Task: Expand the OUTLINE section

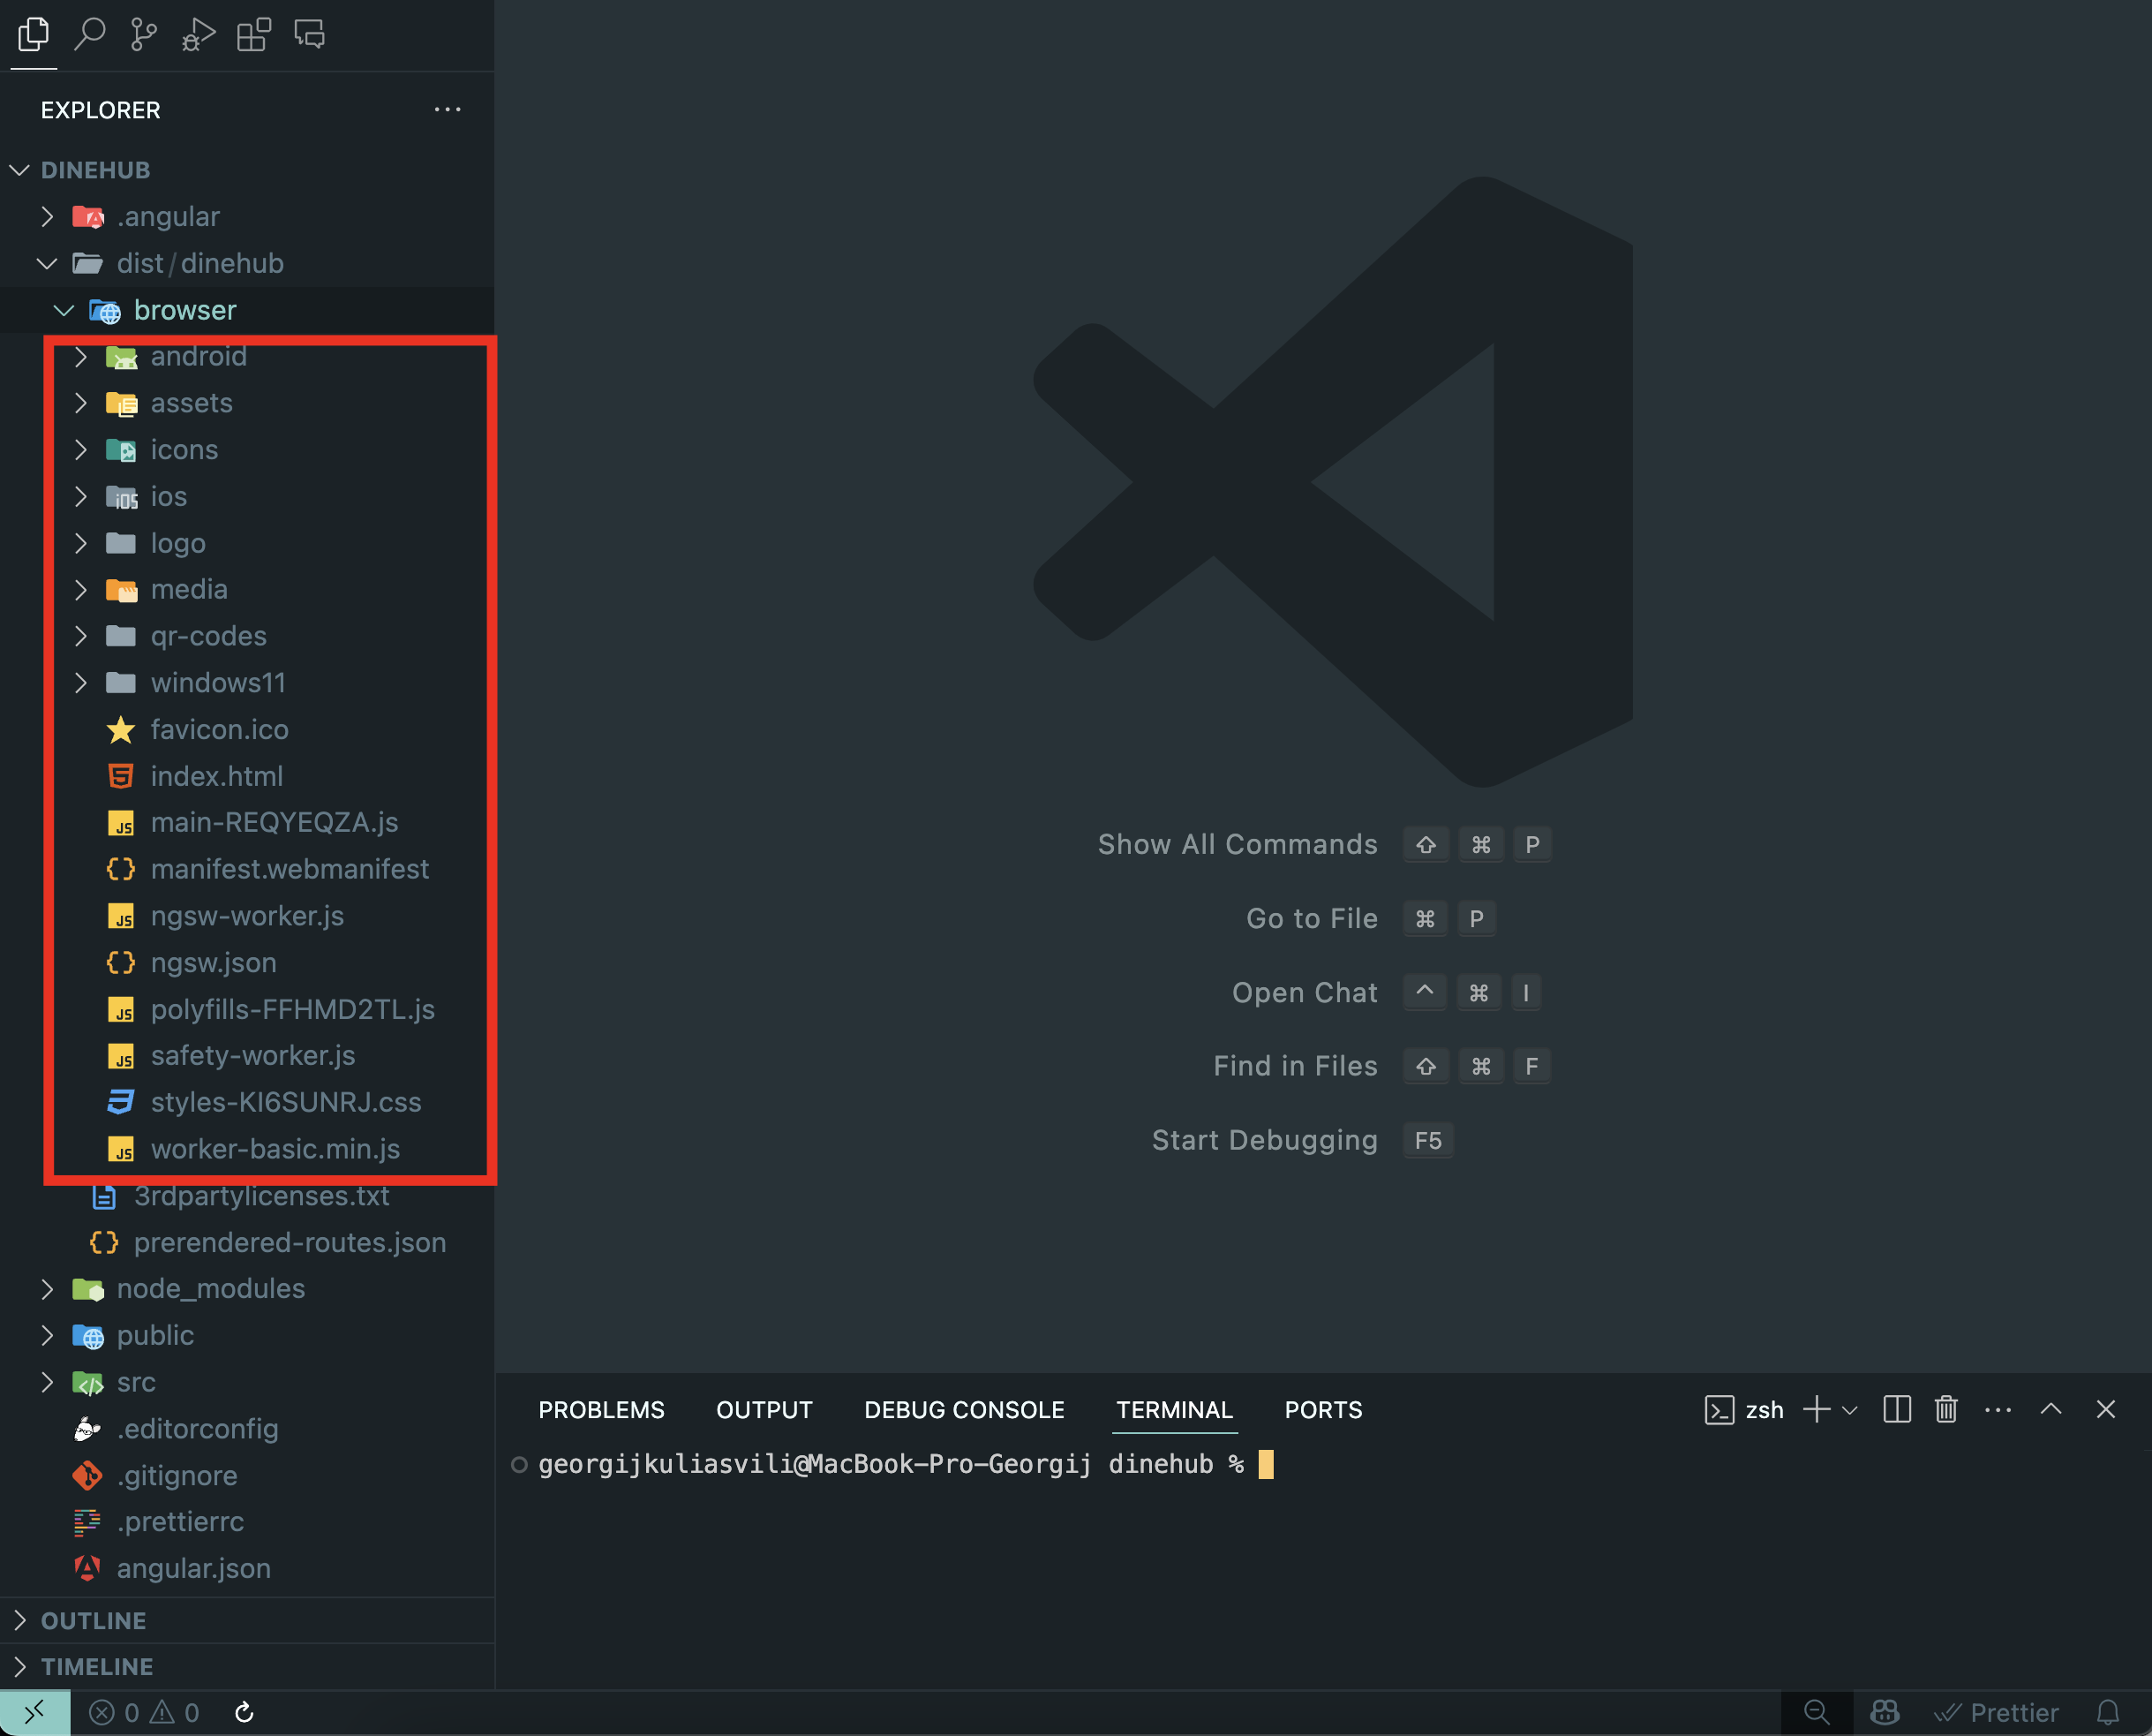Action: [x=247, y=1620]
